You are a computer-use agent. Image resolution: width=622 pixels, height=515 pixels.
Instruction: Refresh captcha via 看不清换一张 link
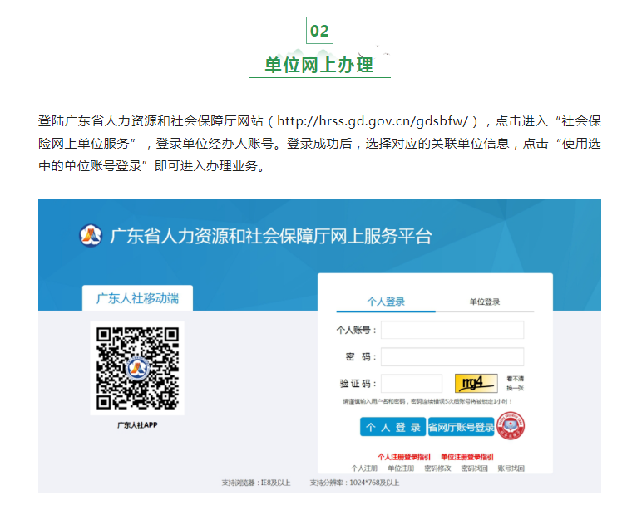pos(516,384)
